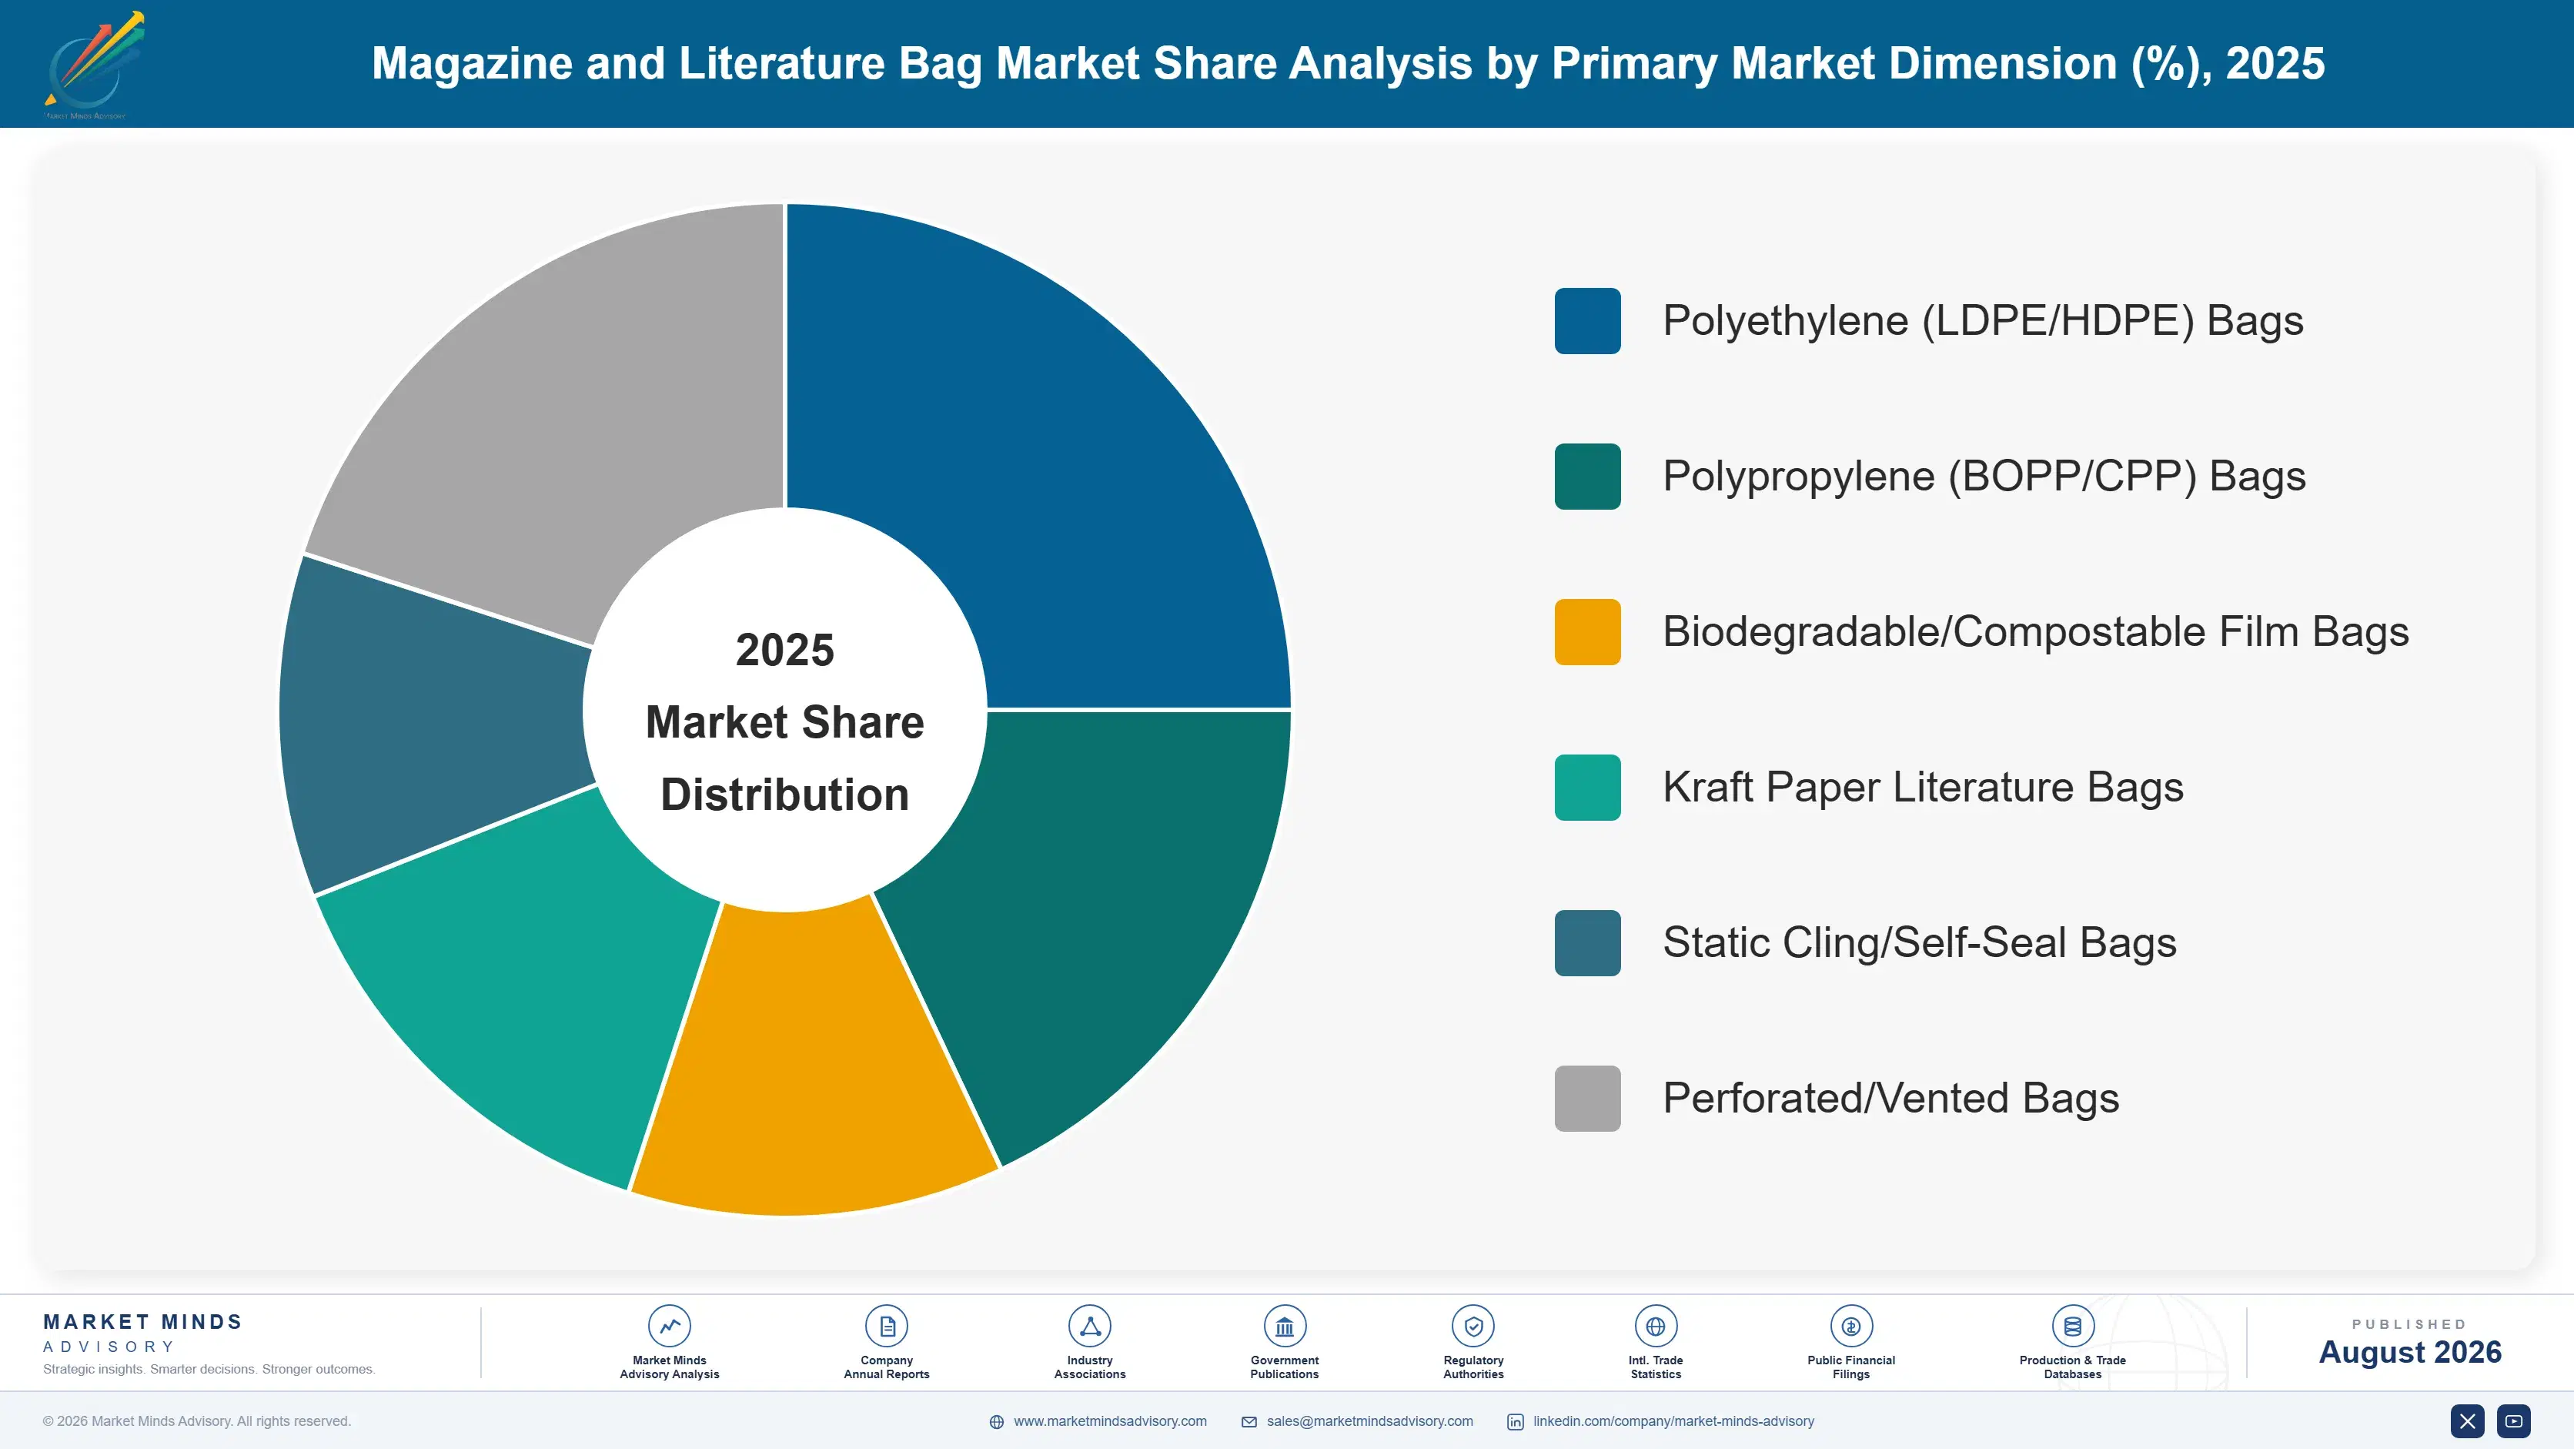
Task: Click the Company Annual Reports document icon
Action: click(x=886, y=1326)
